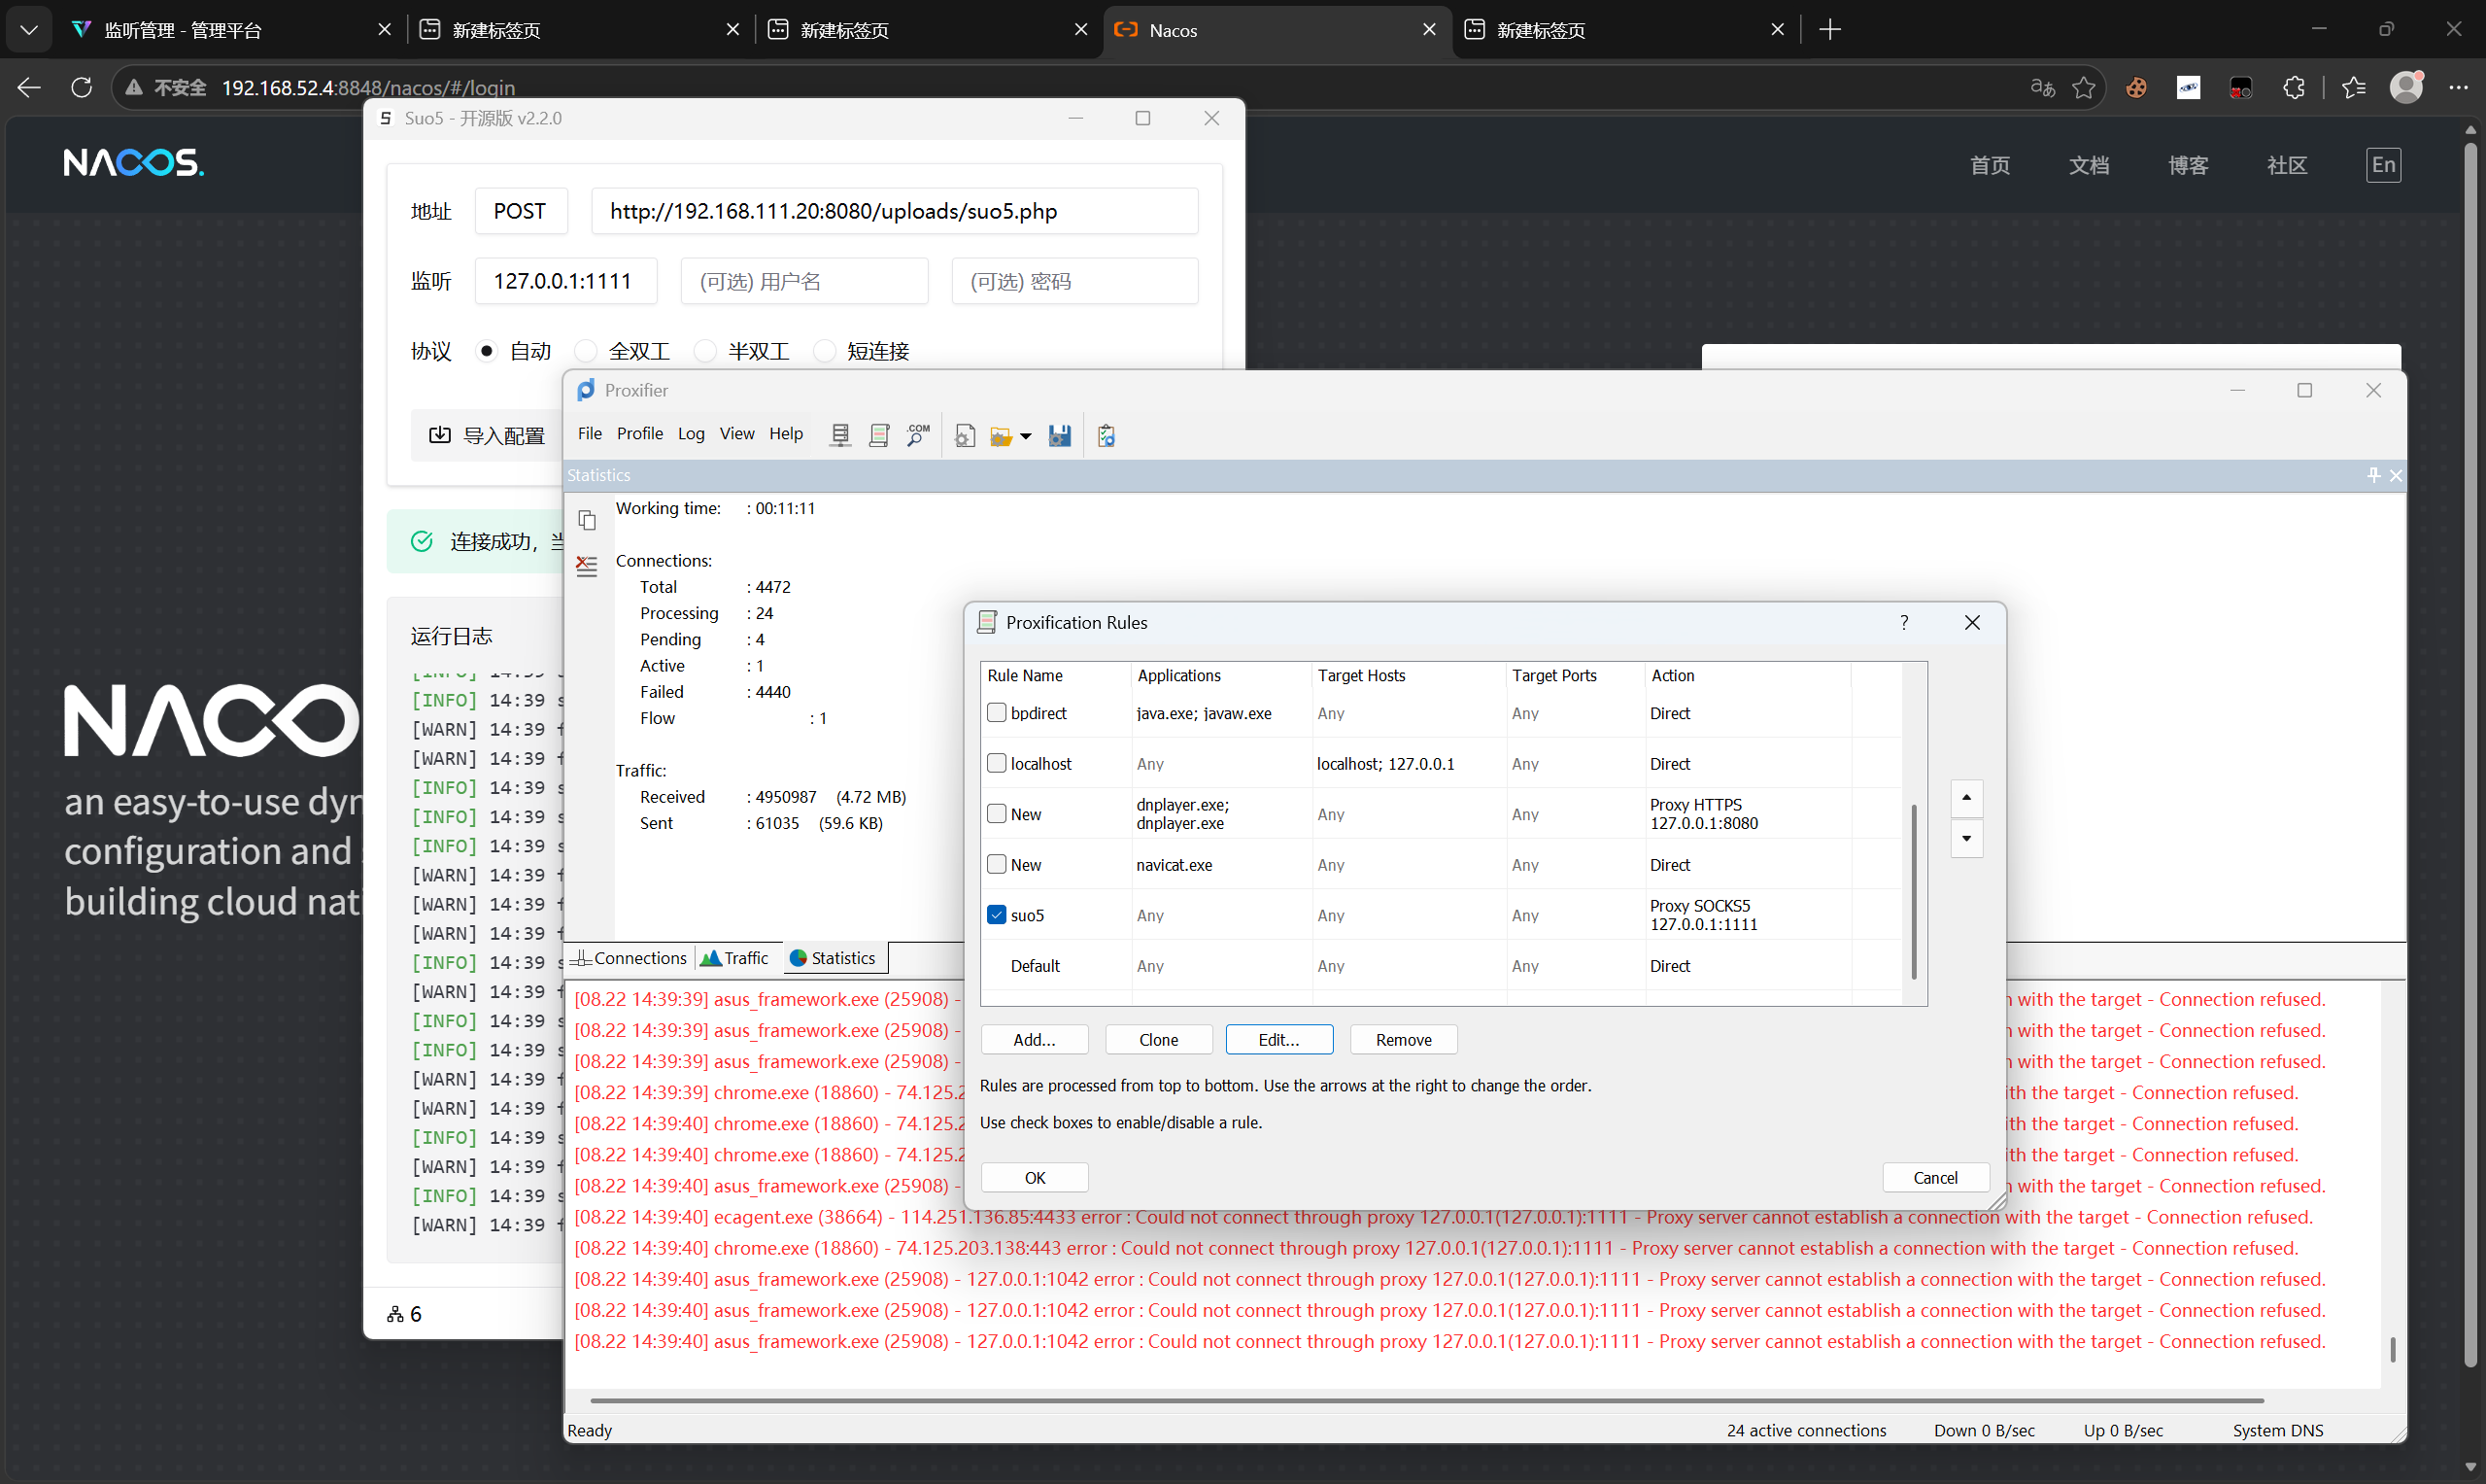The height and width of the screenshot is (1484, 2486).
Task: Click the Proxy Checker clipboard icon
Action: (x=1107, y=435)
